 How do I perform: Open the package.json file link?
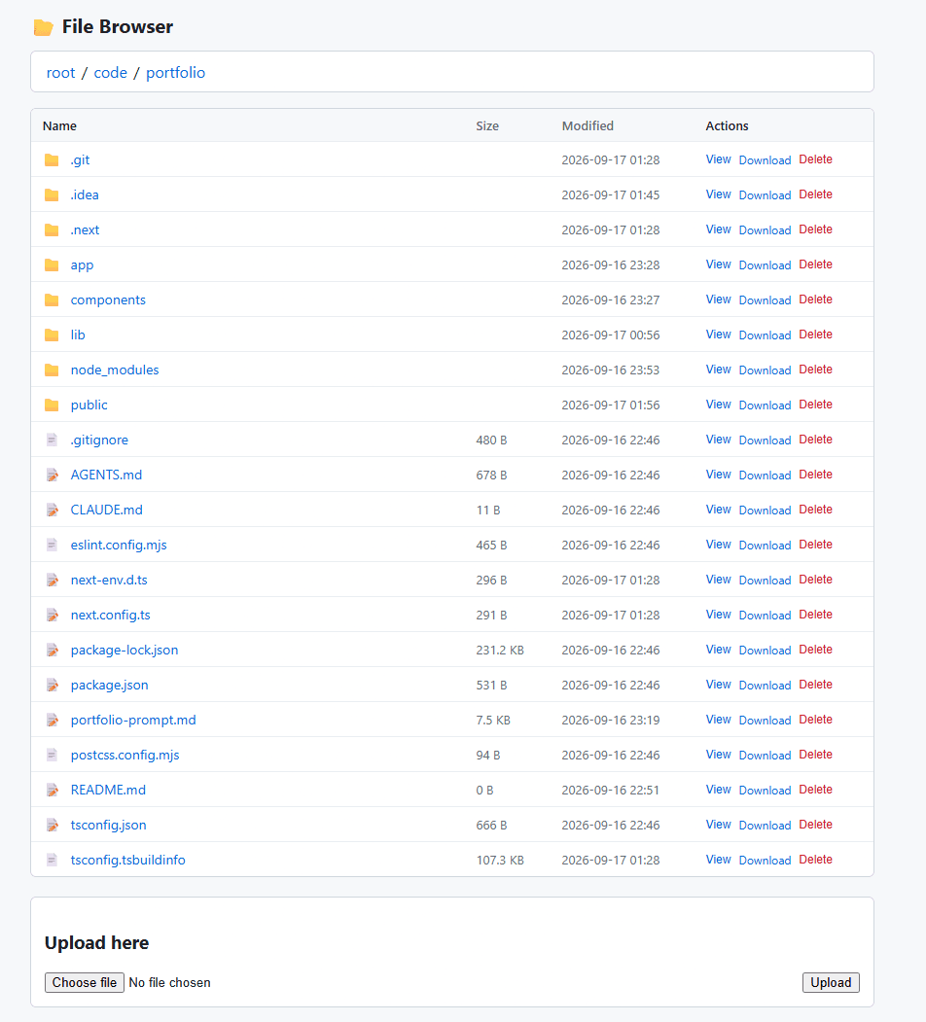click(110, 685)
